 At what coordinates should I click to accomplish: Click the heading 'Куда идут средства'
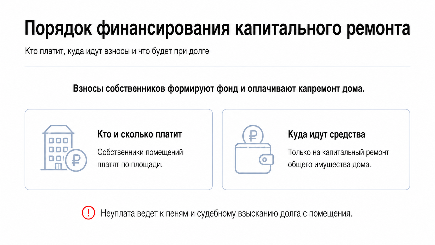[x=327, y=134]
